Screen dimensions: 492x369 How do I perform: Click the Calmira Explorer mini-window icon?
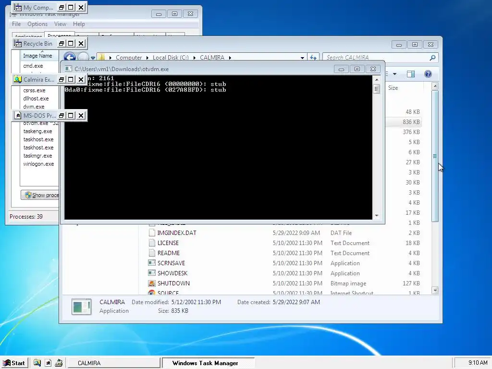pos(18,79)
